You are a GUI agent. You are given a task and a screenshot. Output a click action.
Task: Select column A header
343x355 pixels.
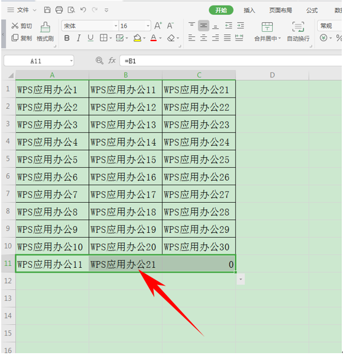pyautogui.click(x=52, y=75)
